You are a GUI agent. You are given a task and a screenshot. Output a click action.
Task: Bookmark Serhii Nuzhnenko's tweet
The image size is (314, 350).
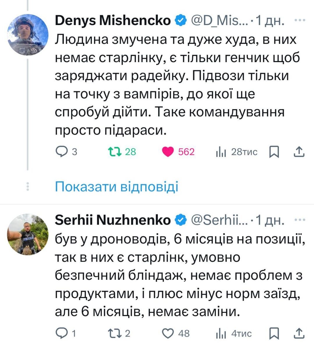[x=274, y=333]
